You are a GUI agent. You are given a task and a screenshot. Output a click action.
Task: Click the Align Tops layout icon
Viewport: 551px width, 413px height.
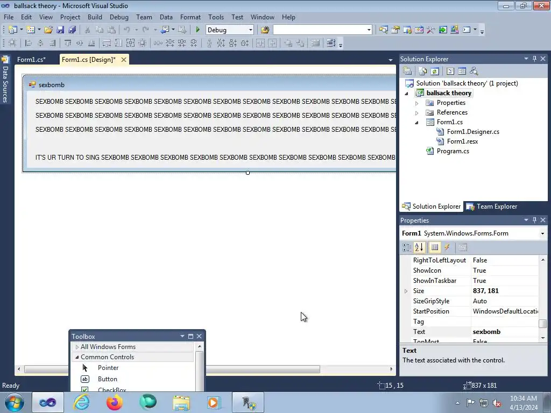pos(67,43)
